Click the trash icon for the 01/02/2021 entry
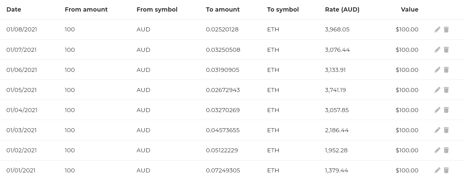The image size is (464, 180). point(446,150)
